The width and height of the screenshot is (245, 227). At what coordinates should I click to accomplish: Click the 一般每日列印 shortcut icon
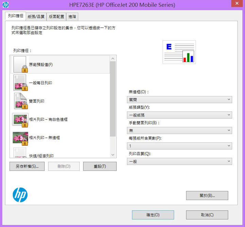pos(20,83)
